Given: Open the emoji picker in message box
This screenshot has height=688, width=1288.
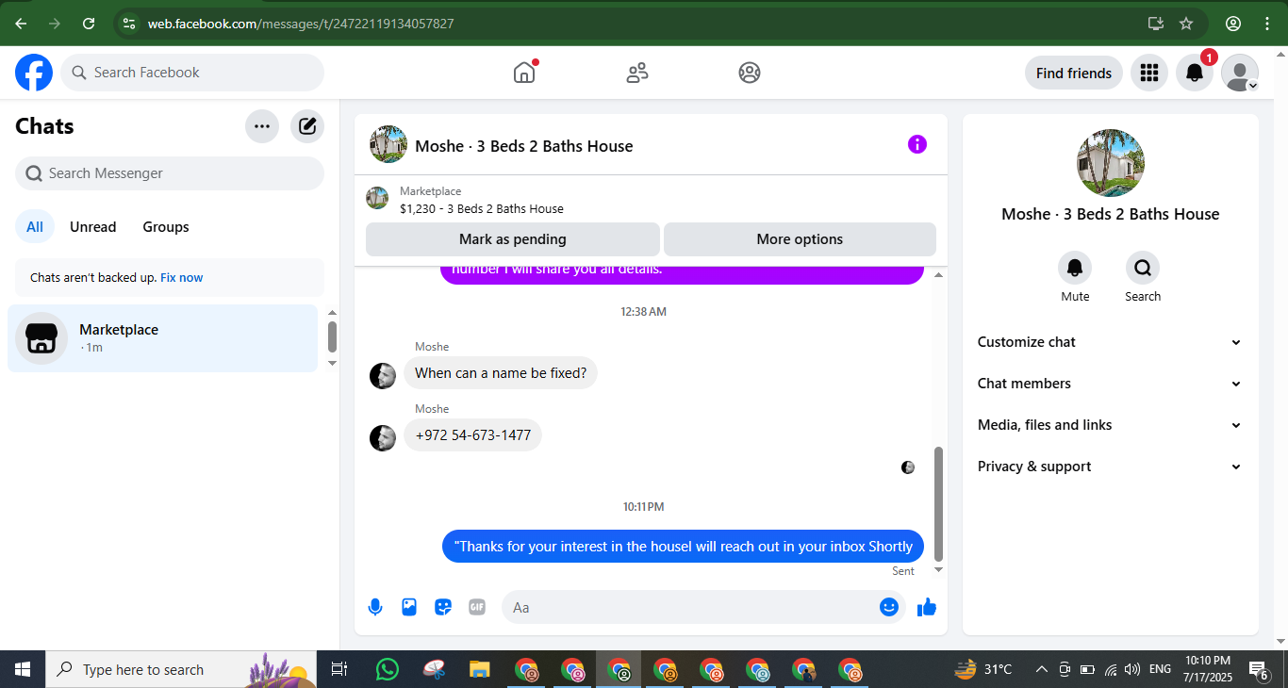Looking at the screenshot, I should (x=888, y=607).
